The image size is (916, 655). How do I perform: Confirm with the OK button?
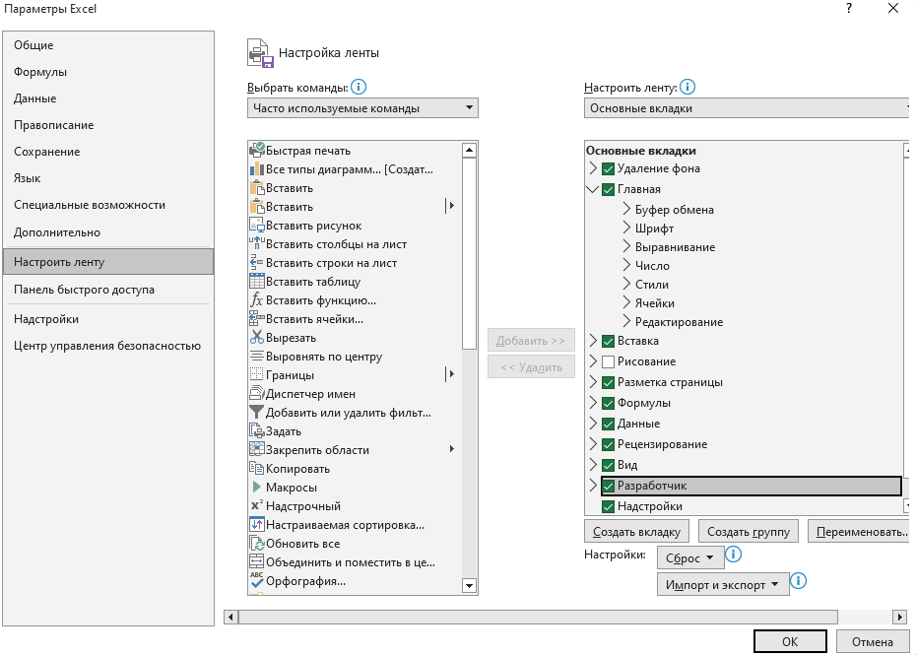click(x=790, y=641)
